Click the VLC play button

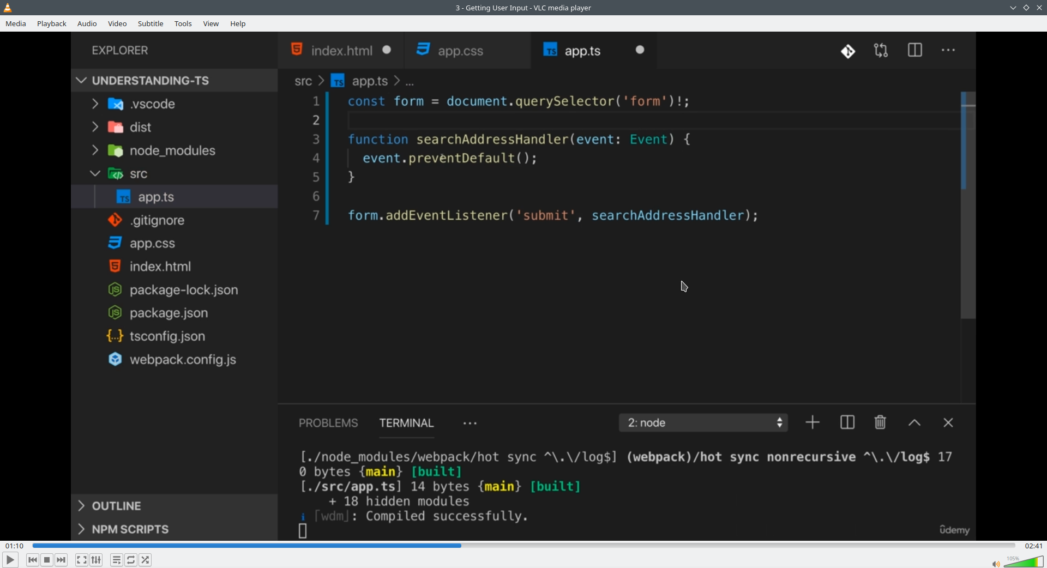point(10,560)
